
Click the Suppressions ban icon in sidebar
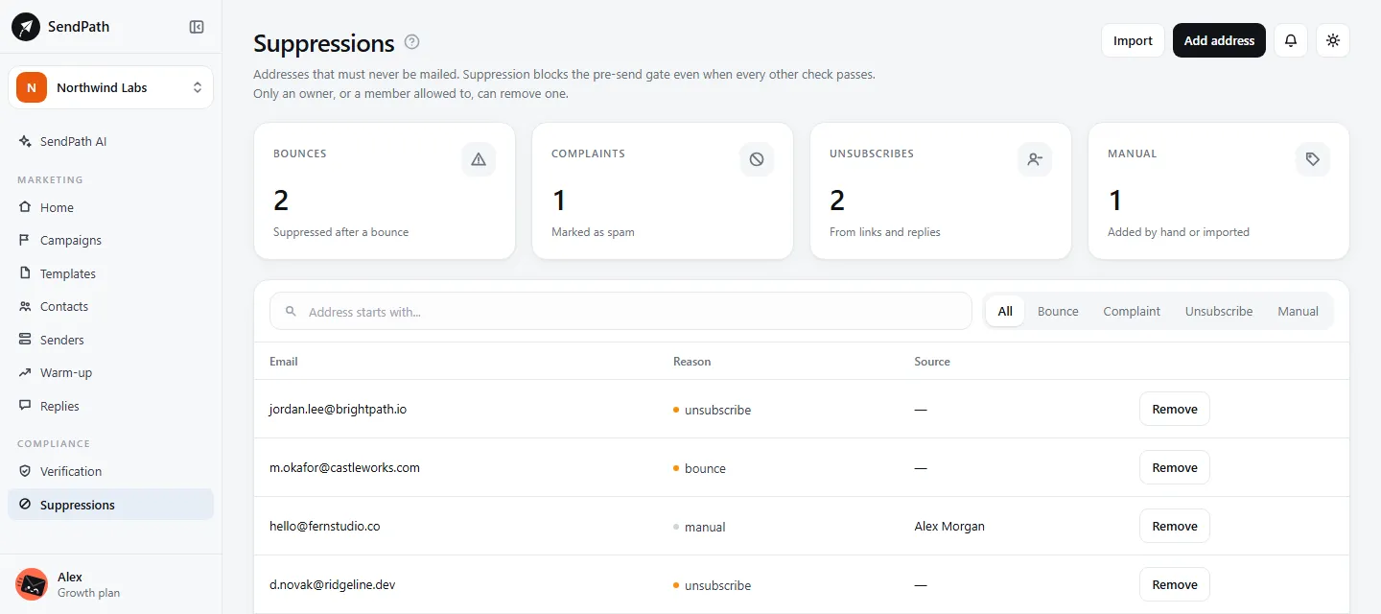coord(25,505)
